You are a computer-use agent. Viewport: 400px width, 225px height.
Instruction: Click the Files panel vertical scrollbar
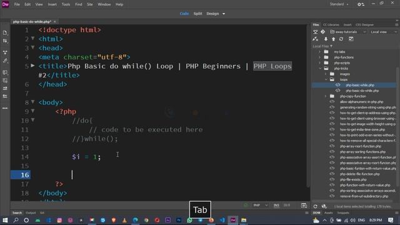coord(397,127)
